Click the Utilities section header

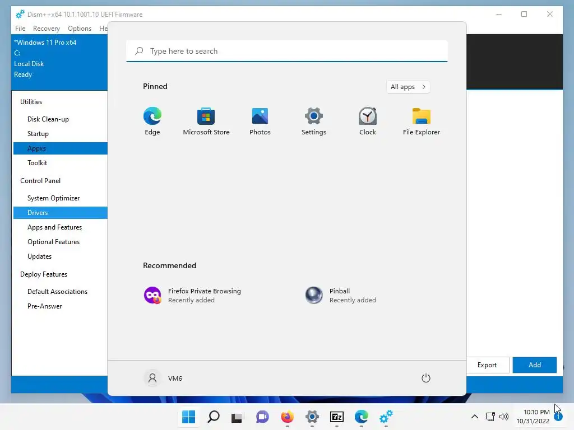(31, 102)
